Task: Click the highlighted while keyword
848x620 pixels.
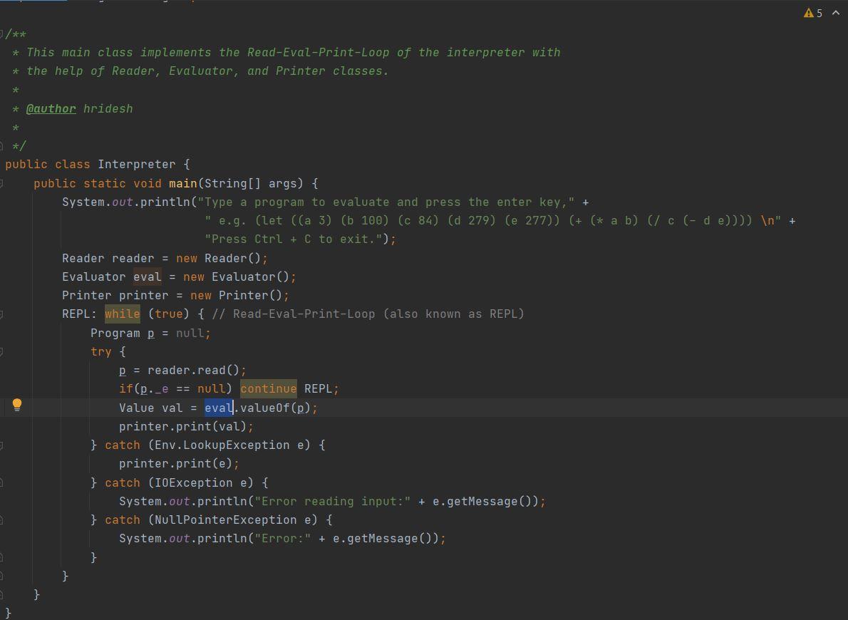Action: click(x=123, y=314)
